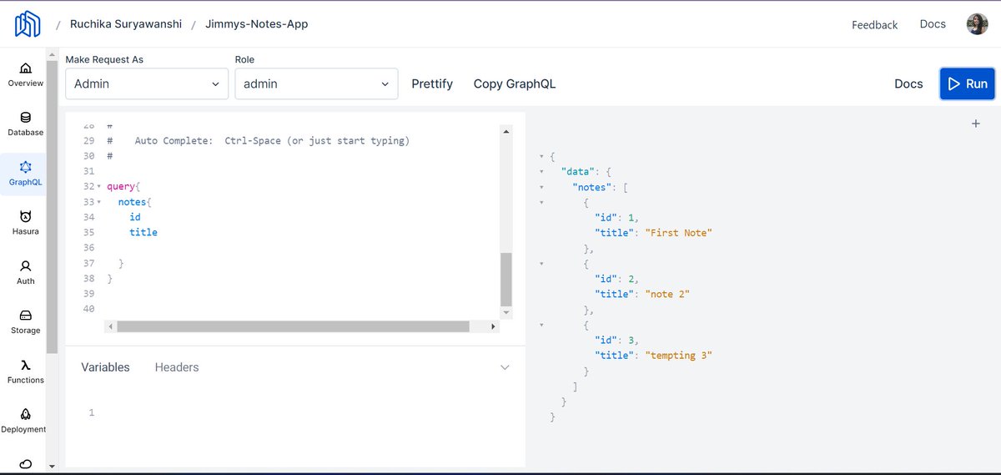The image size is (1001, 475).
Task: Open the Docs panel next to Run
Action: (908, 83)
